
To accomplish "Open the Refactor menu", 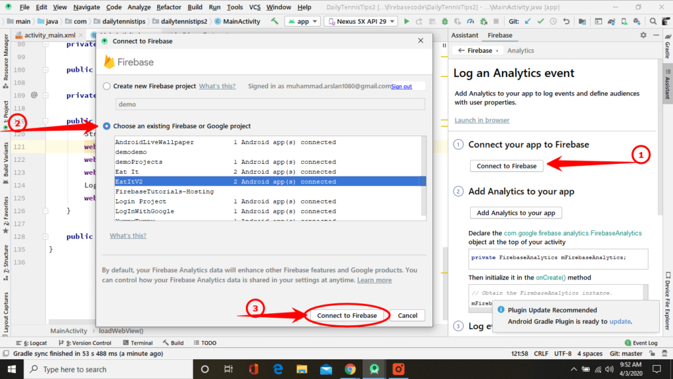I will [168, 7].
